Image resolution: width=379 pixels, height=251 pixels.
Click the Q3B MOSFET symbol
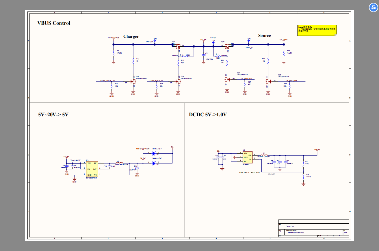pyautogui.click(x=178, y=81)
